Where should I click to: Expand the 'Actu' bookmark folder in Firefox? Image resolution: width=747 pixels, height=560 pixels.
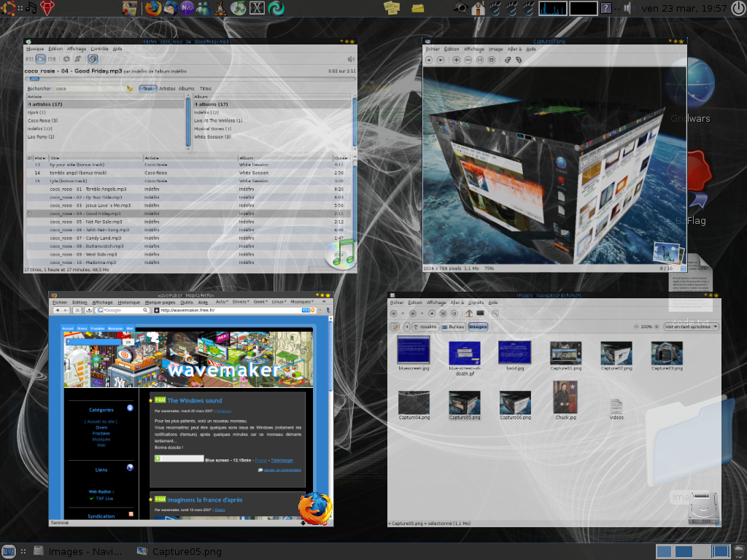click(222, 302)
